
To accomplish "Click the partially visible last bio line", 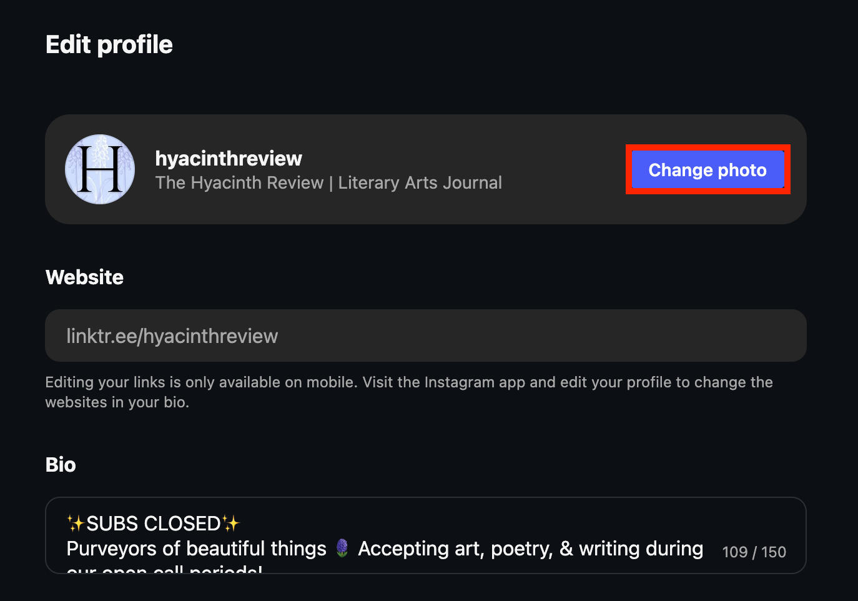I will [x=164, y=569].
